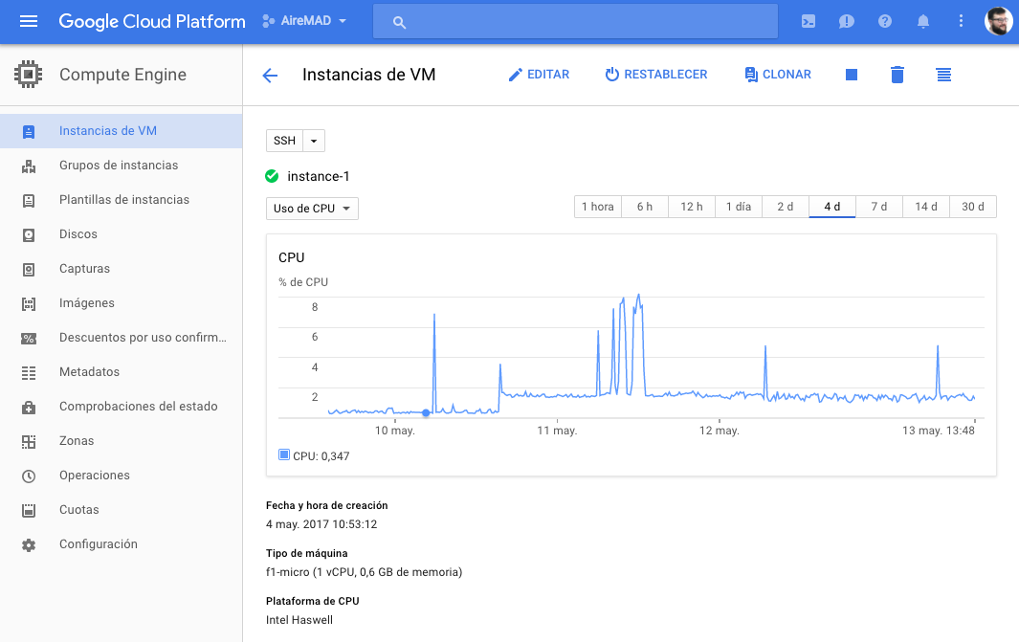1019x642 pixels.
Task: Click the help question mark icon
Action: tap(885, 21)
